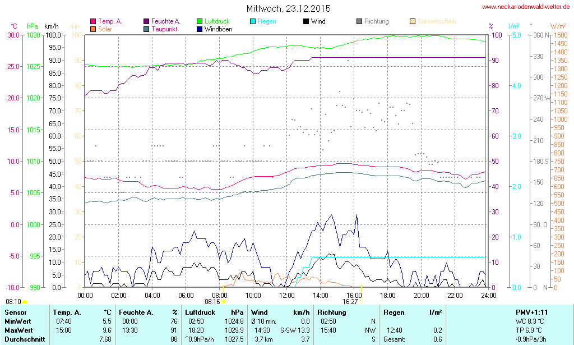Click the cyan Regen legend swatch
The height and width of the screenshot is (345, 574).
point(253,21)
